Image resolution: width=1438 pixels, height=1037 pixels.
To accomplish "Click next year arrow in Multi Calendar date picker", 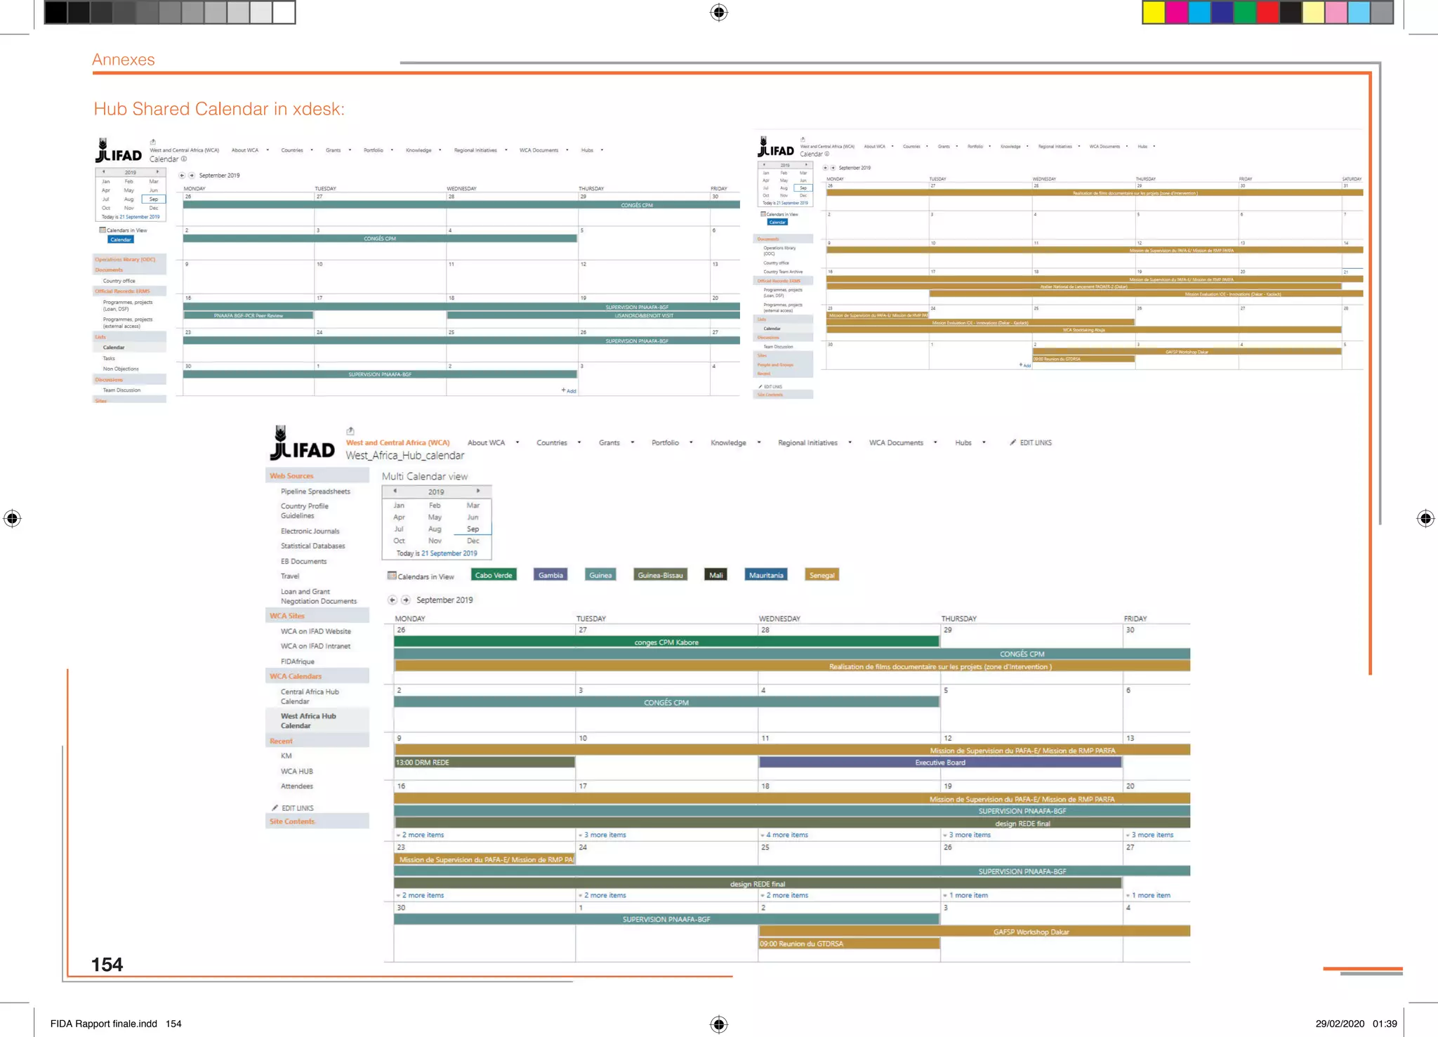I will [478, 491].
